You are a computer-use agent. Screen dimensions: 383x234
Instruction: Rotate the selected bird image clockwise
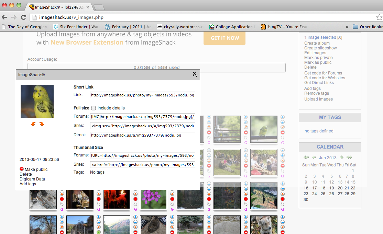(x=42, y=124)
